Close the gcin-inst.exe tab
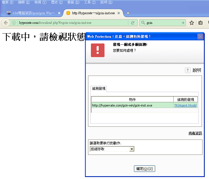 click(x=119, y=13)
